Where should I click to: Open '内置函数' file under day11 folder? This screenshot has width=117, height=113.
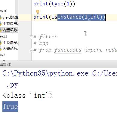click(x=10, y=49)
